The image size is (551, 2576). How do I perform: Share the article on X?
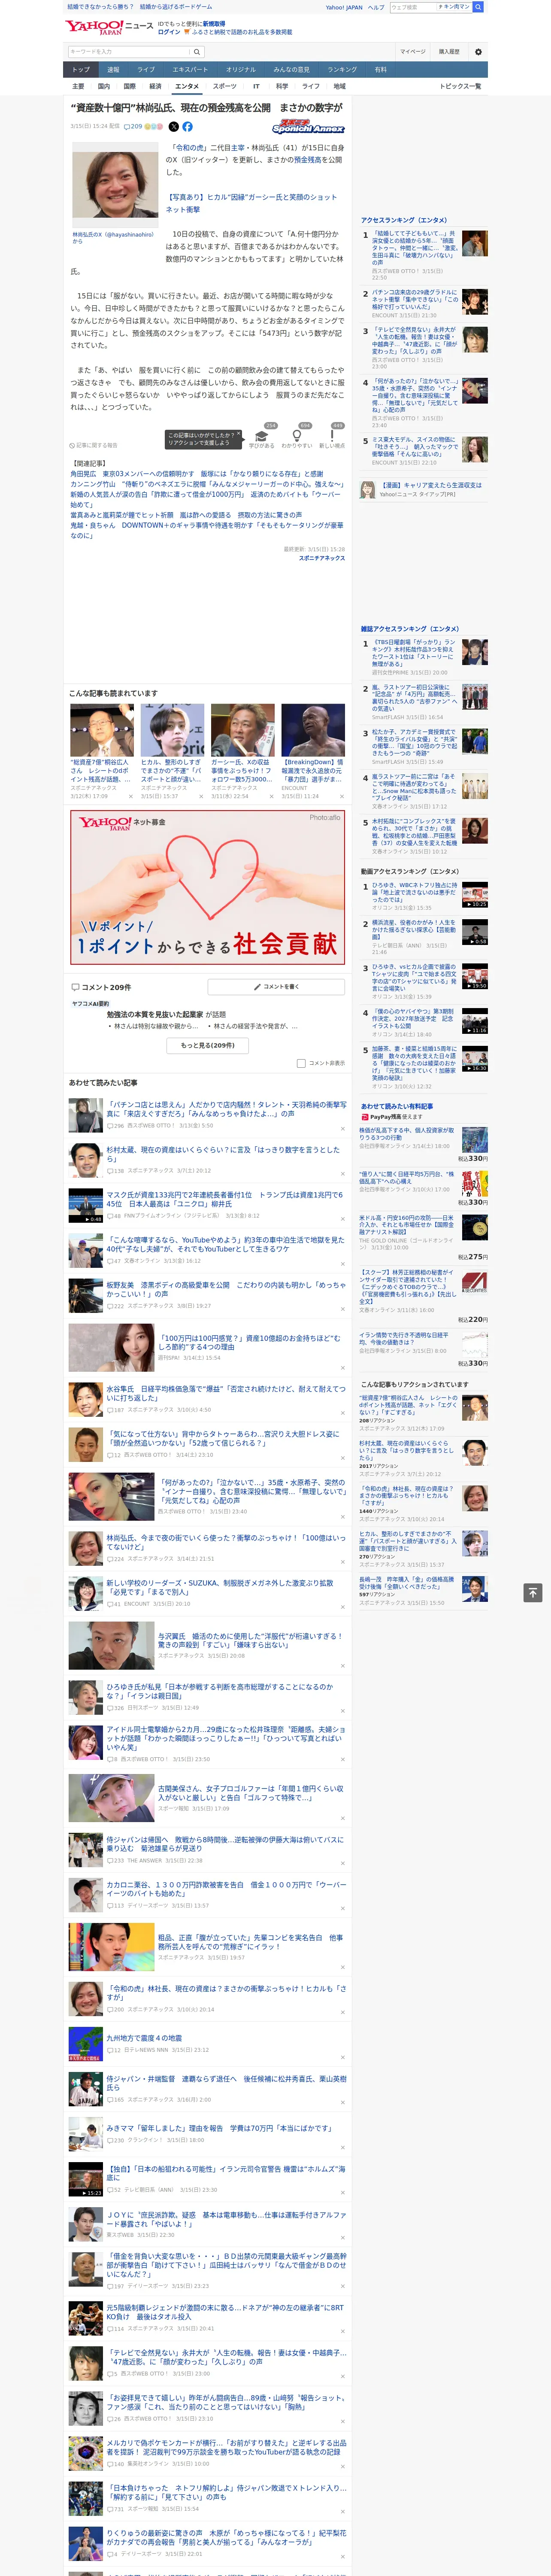point(173,127)
